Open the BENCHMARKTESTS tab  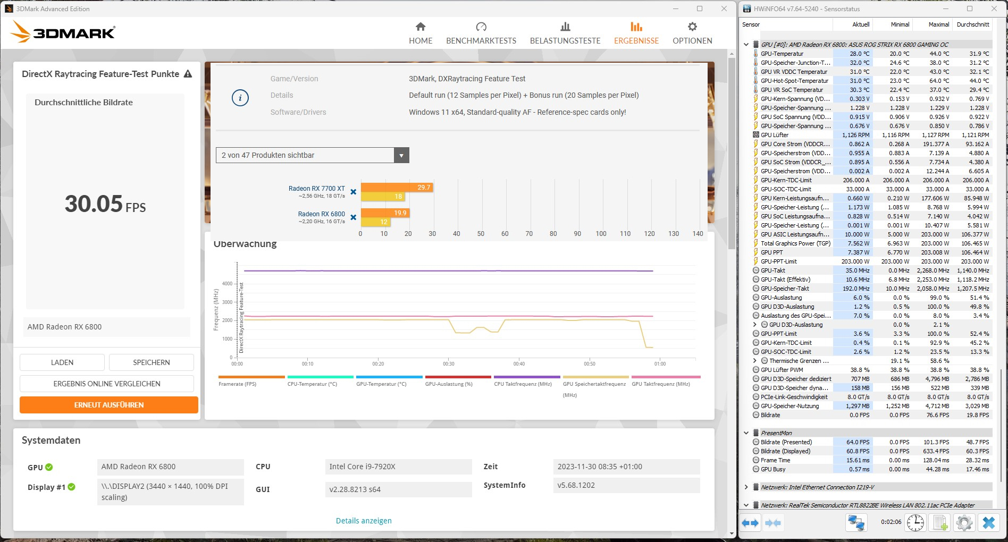pos(481,33)
